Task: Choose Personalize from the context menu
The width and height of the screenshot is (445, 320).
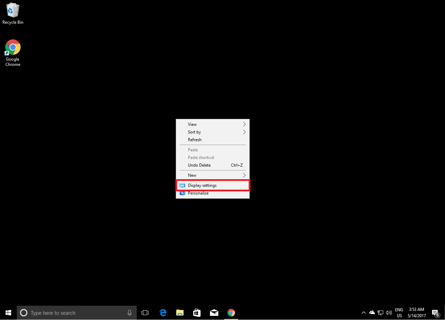Action: point(213,193)
